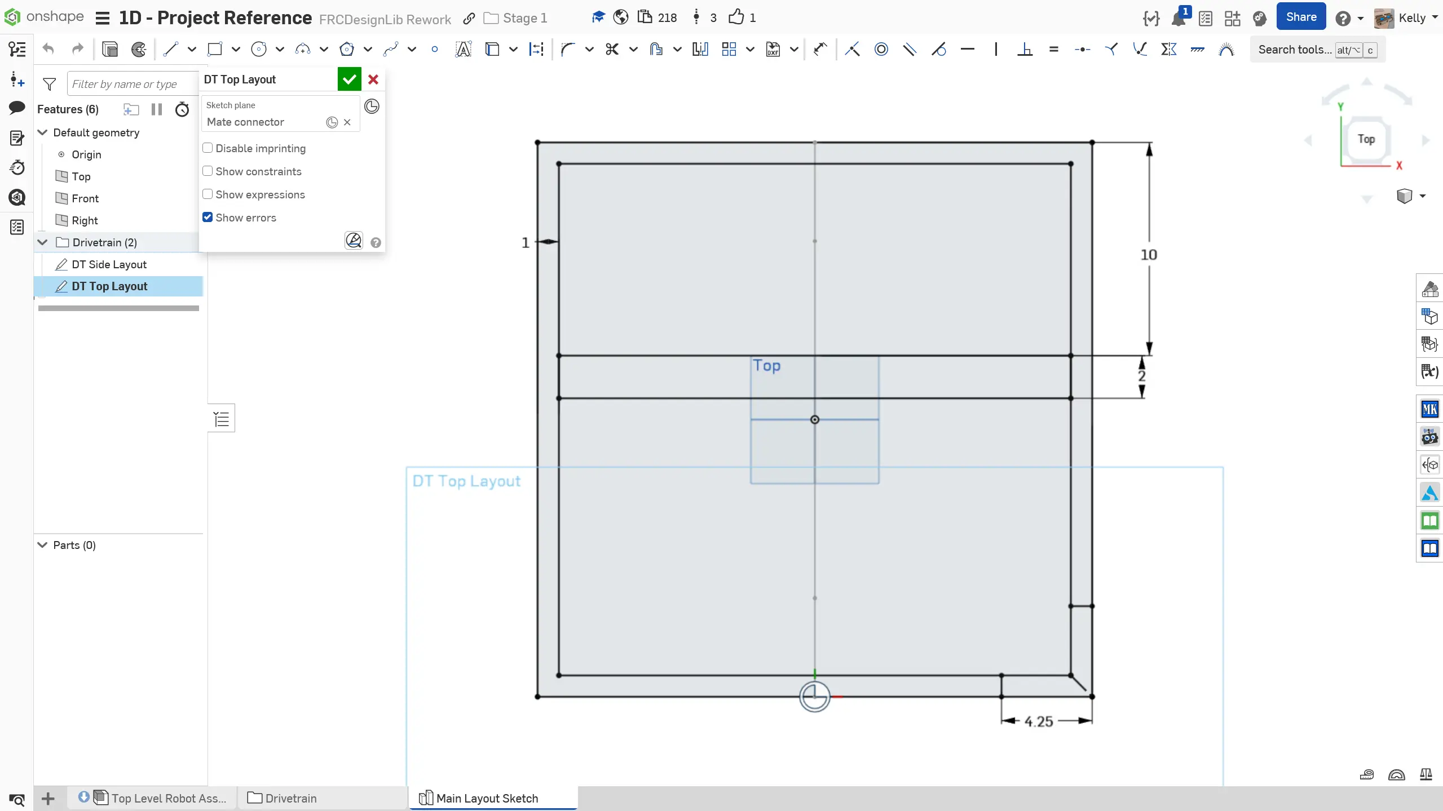Click the Equal constraint icon
The height and width of the screenshot is (811, 1443).
pyautogui.click(x=1053, y=50)
